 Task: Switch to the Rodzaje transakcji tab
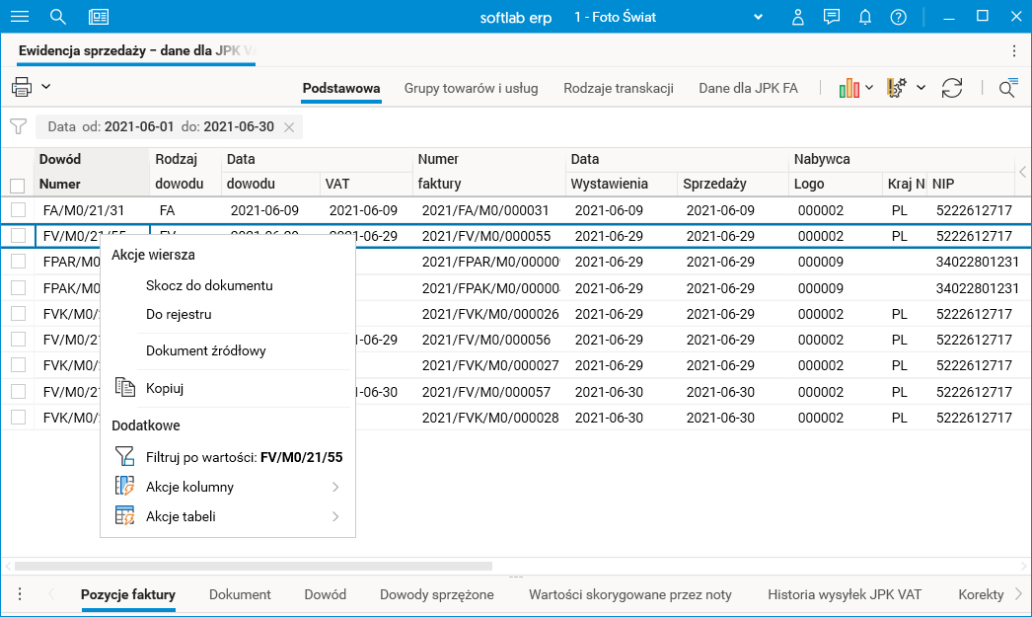click(619, 88)
